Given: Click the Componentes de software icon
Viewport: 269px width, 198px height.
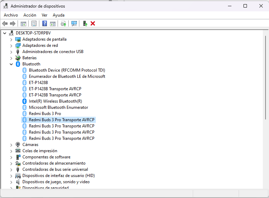Looking at the screenshot, I should [18, 157].
